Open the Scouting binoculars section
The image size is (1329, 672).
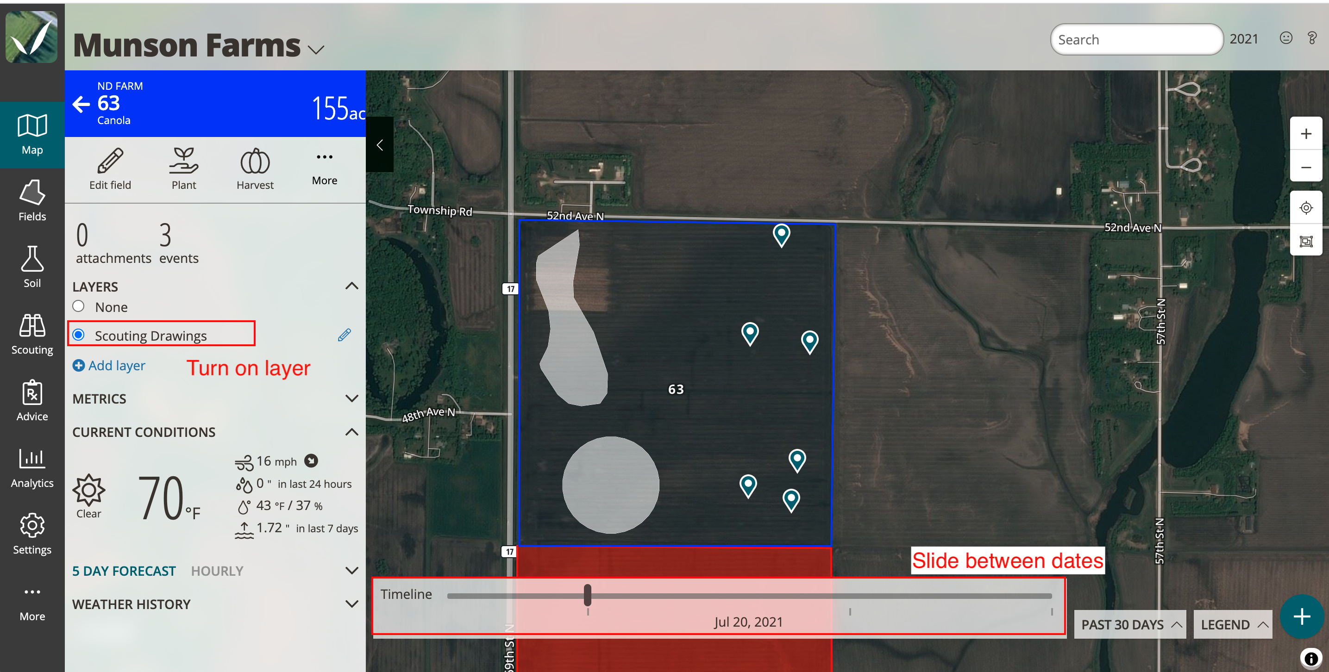[32, 334]
